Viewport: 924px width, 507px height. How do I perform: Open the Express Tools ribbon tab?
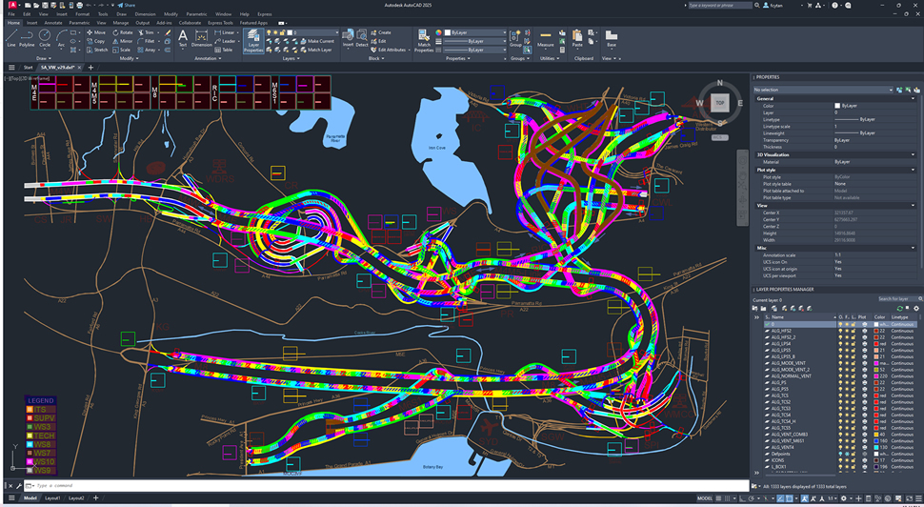pos(220,23)
